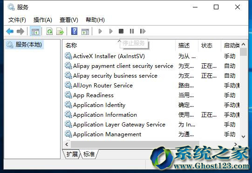Click gear icon of Application Information row

coord(68,114)
